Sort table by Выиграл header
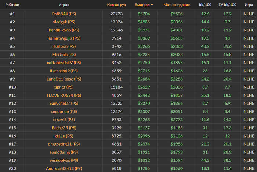The height and width of the screenshot is (172, 257). [142, 5]
